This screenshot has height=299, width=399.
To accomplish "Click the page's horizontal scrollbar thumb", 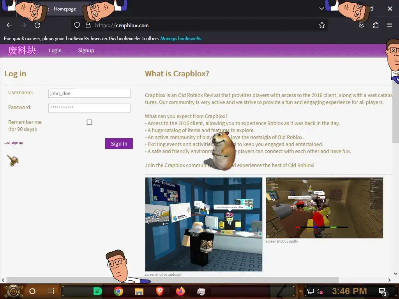I will (173, 280).
